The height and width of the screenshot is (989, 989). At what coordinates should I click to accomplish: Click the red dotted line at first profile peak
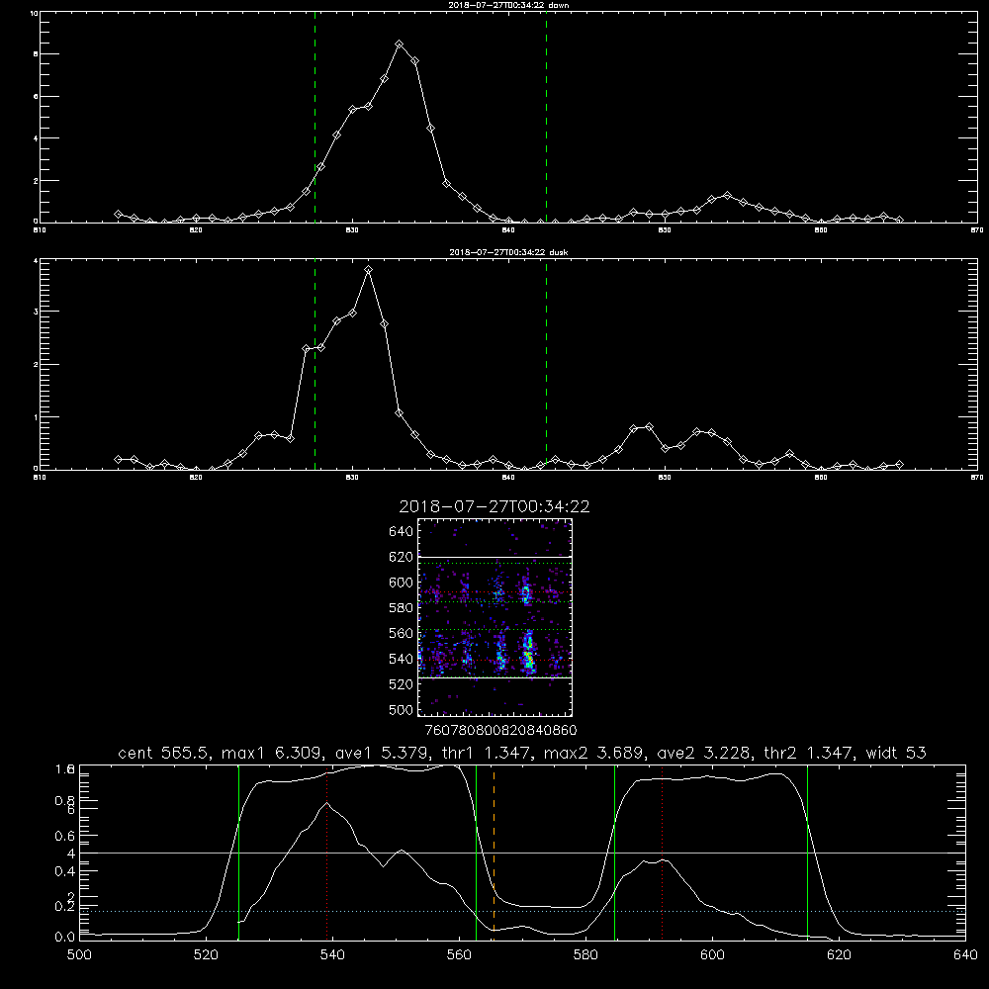pos(326,852)
